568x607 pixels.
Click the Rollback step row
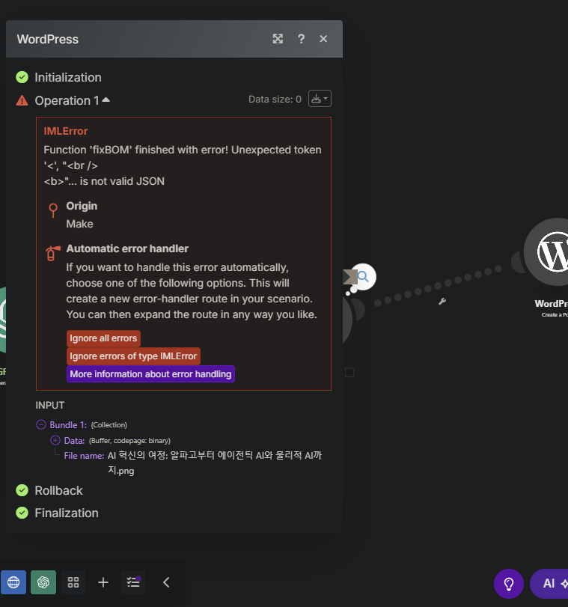coord(58,490)
